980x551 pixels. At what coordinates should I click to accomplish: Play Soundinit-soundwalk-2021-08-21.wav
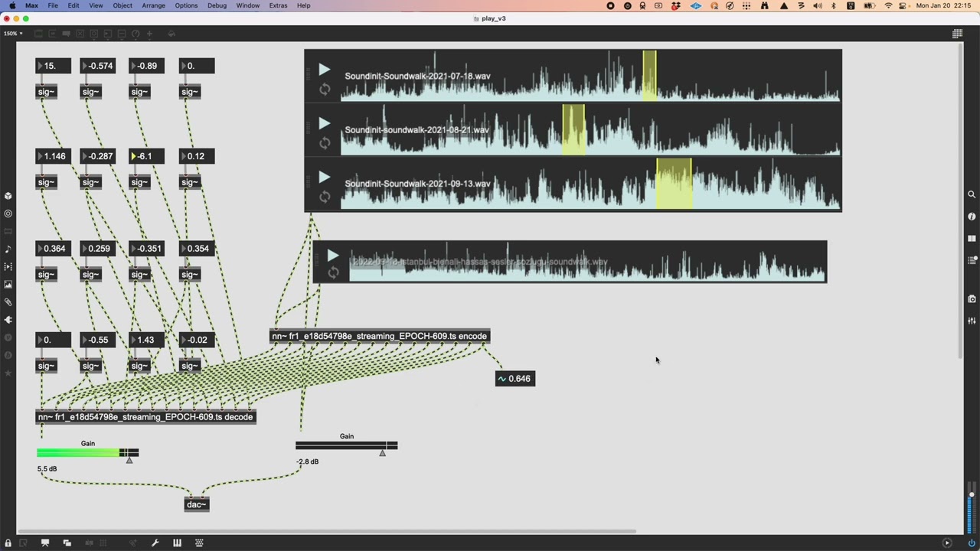(x=324, y=123)
